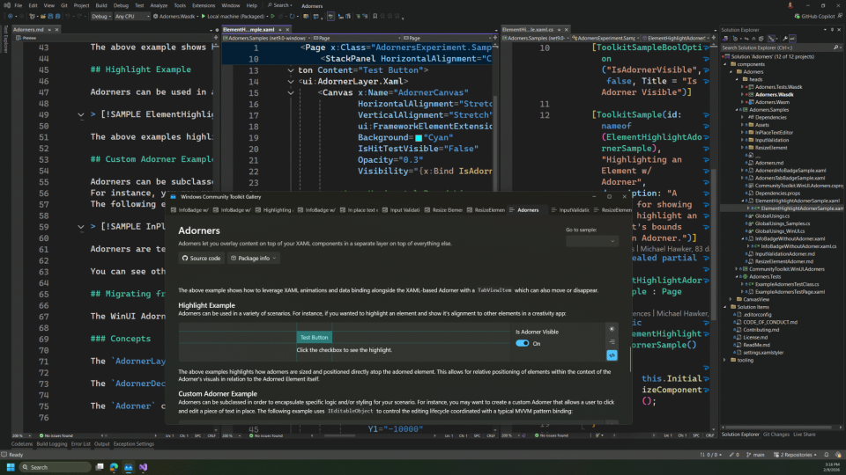Viewport: 846px width, 475px height.
Task: Click the Test Button in the gallery sample
Action: point(314,337)
